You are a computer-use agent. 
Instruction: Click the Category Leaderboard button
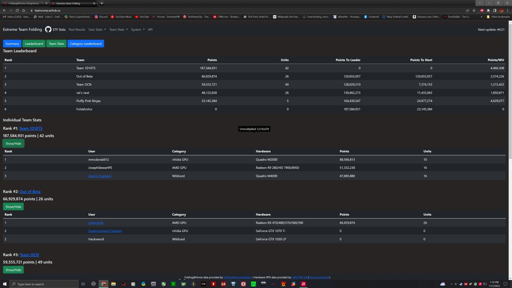[x=86, y=44]
